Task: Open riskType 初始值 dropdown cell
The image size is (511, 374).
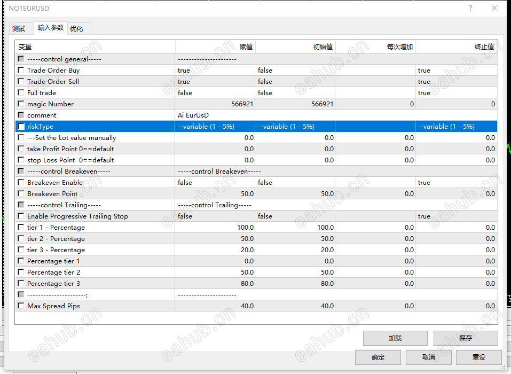Action: coord(295,127)
